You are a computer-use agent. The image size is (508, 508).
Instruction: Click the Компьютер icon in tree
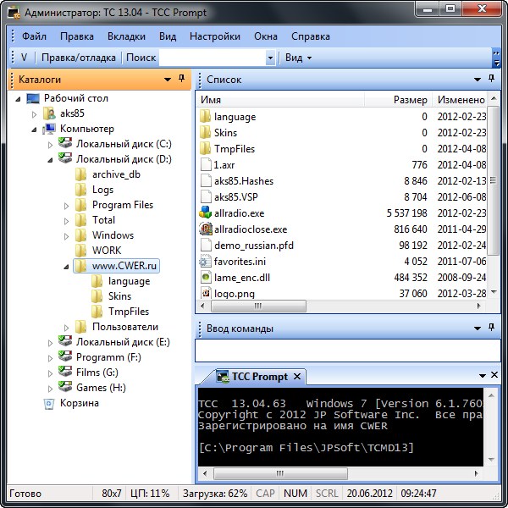click(x=49, y=129)
